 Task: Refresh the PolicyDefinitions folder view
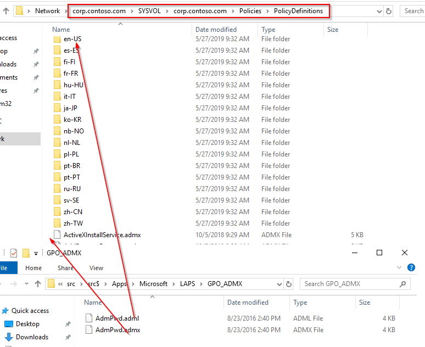coord(389,10)
